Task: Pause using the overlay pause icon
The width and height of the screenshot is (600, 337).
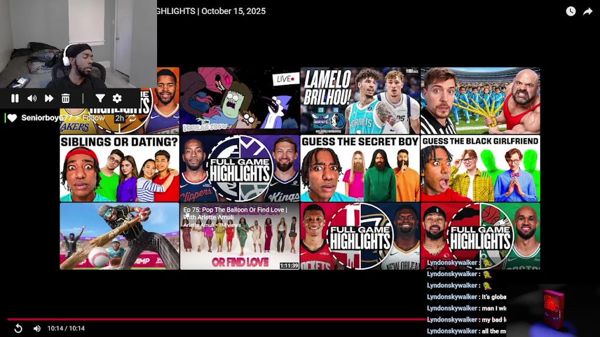Action: point(15,98)
